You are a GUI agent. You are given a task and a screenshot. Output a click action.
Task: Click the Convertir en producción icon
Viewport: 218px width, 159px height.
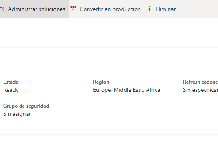click(73, 9)
